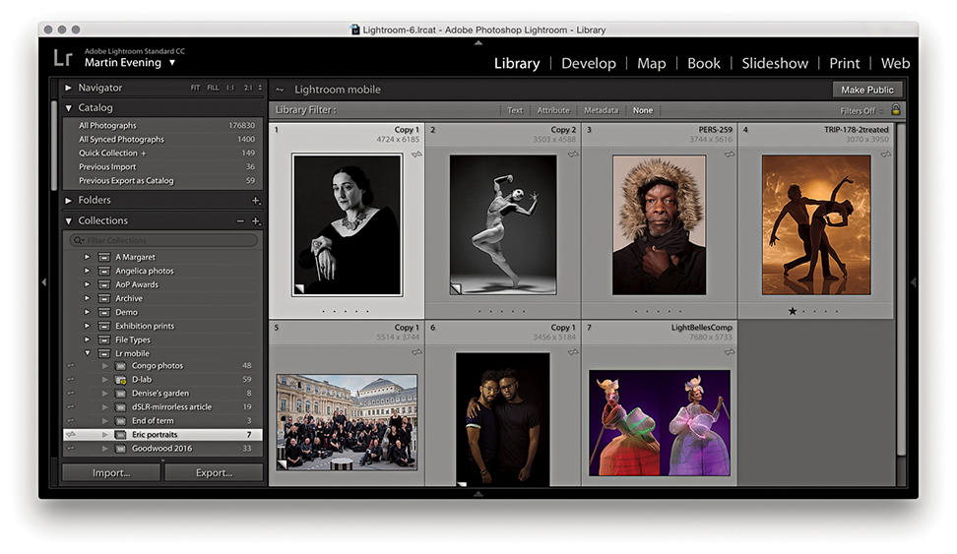Toggle the Attribute filter bar
This screenshot has width=957, height=554.
coord(552,110)
